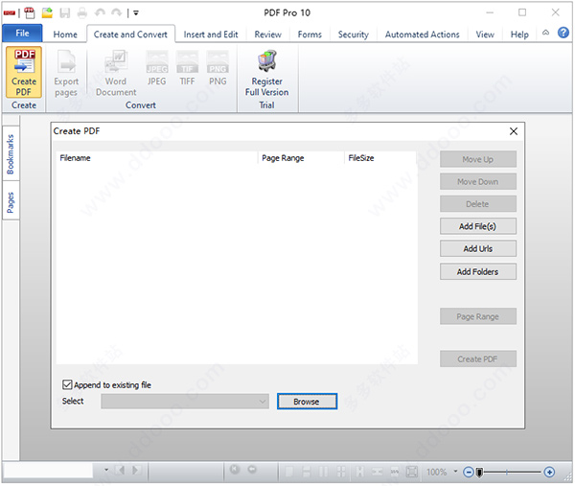Switch to the Home tab
Viewport: 575px width, 486px height.
[x=65, y=35]
